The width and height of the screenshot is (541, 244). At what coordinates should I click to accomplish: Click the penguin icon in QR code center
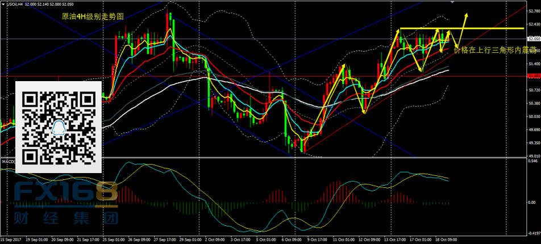pyautogui.click(x=59, y=128)
